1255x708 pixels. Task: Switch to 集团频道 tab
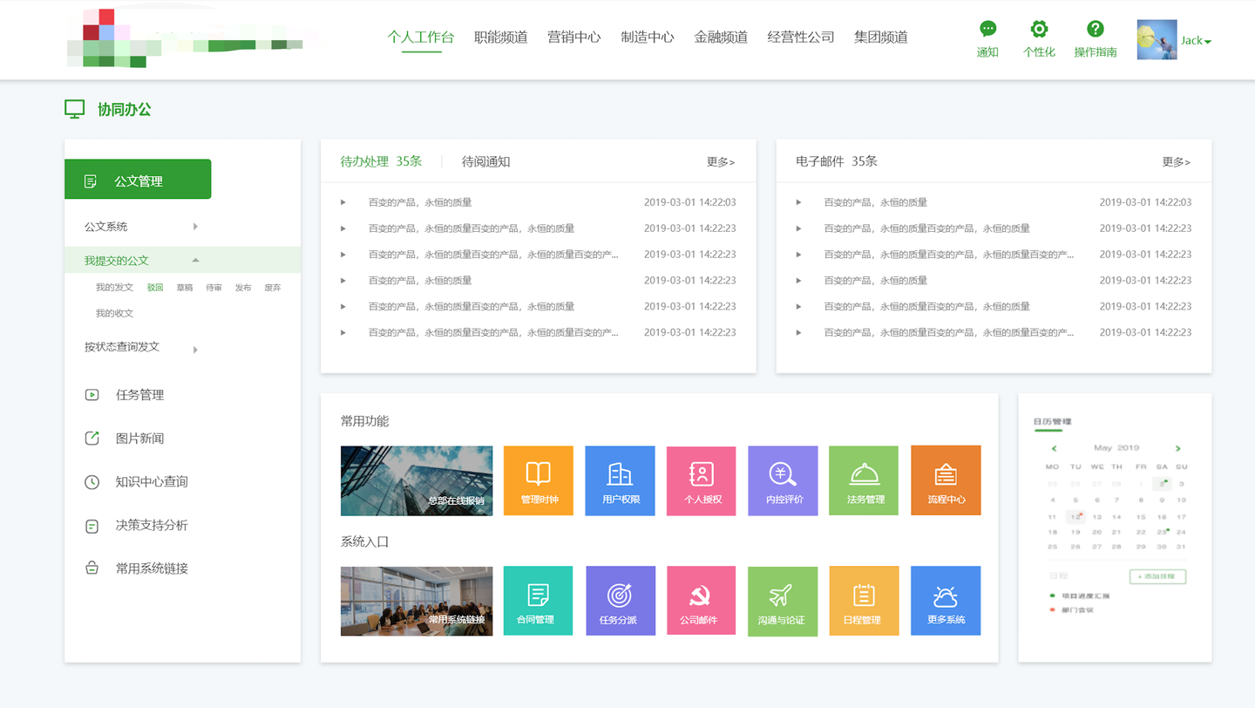coord(881,37)
